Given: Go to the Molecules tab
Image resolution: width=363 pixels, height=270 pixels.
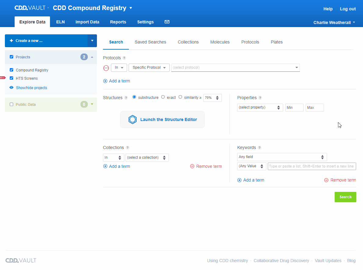Looking at the screenshot, I should pyautogui.click(x=220, y=42).
